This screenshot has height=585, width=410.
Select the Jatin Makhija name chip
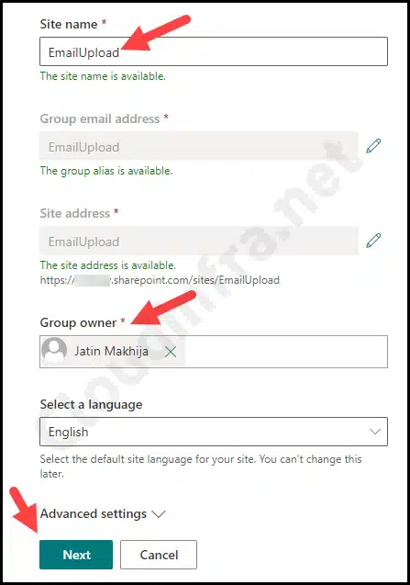click(113, 352)
